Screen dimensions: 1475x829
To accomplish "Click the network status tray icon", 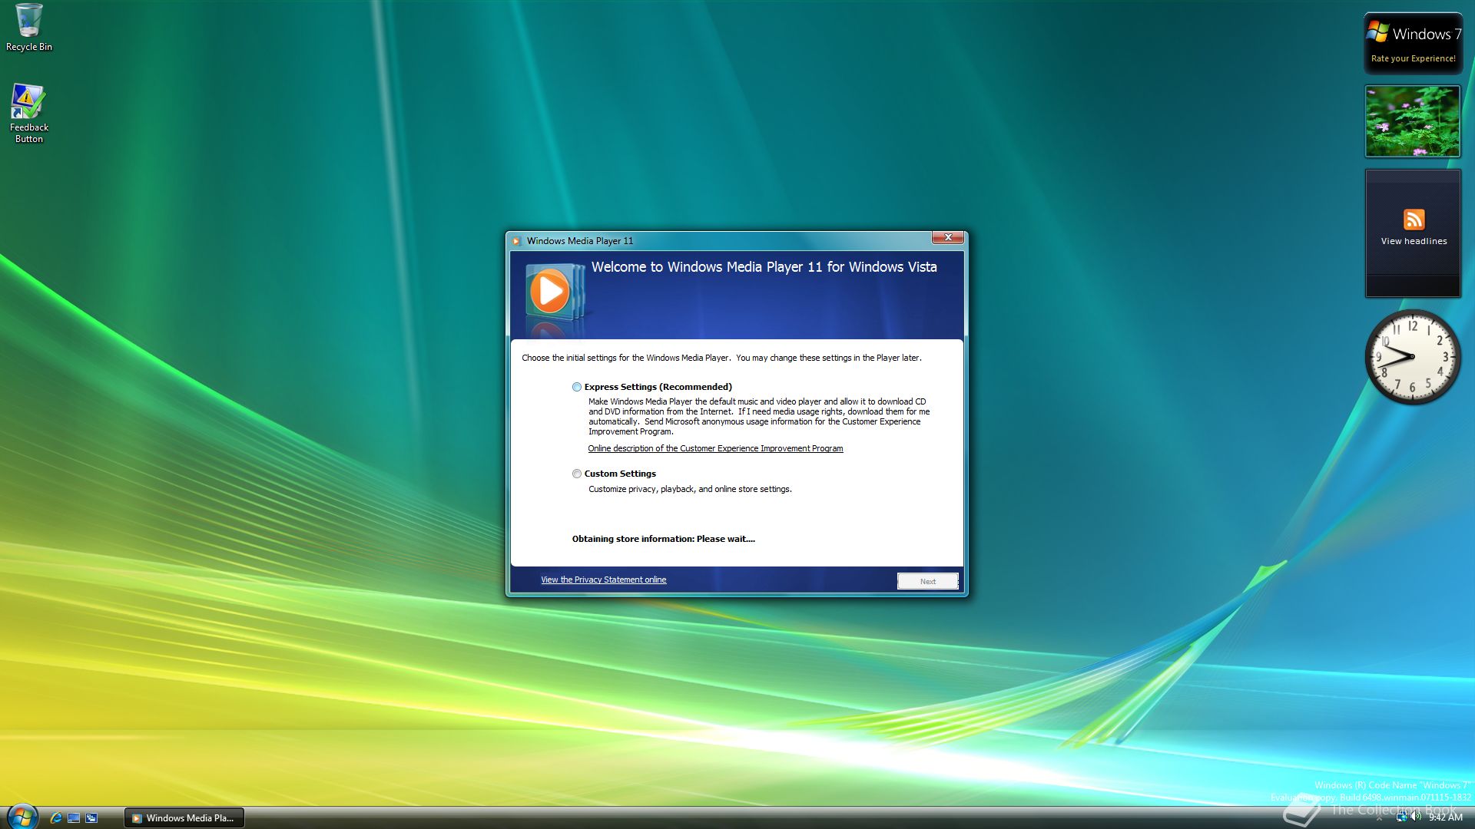I will point(1401,817).
